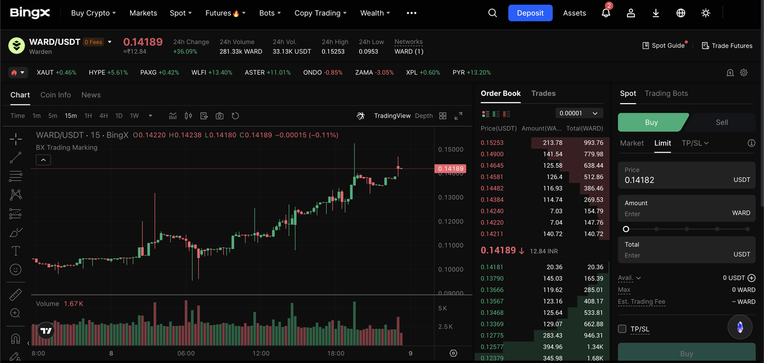Take chart snapshot with camera icon
Image resolution: width=764 pixels, height=363 pixels.
pos(220,116)
